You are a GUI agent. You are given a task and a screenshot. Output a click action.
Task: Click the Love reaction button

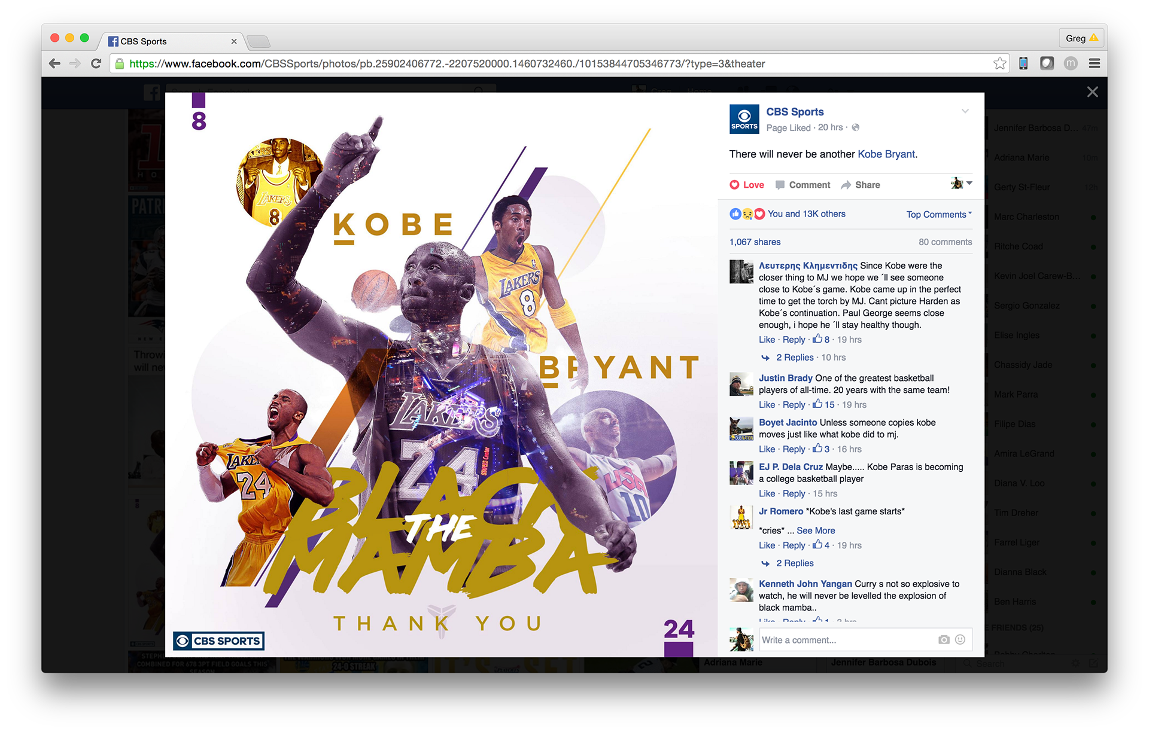pyautogui.click(x=746, y=185)
